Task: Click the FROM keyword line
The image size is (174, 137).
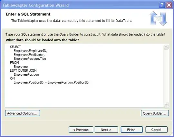Action: tap(15, 63)
